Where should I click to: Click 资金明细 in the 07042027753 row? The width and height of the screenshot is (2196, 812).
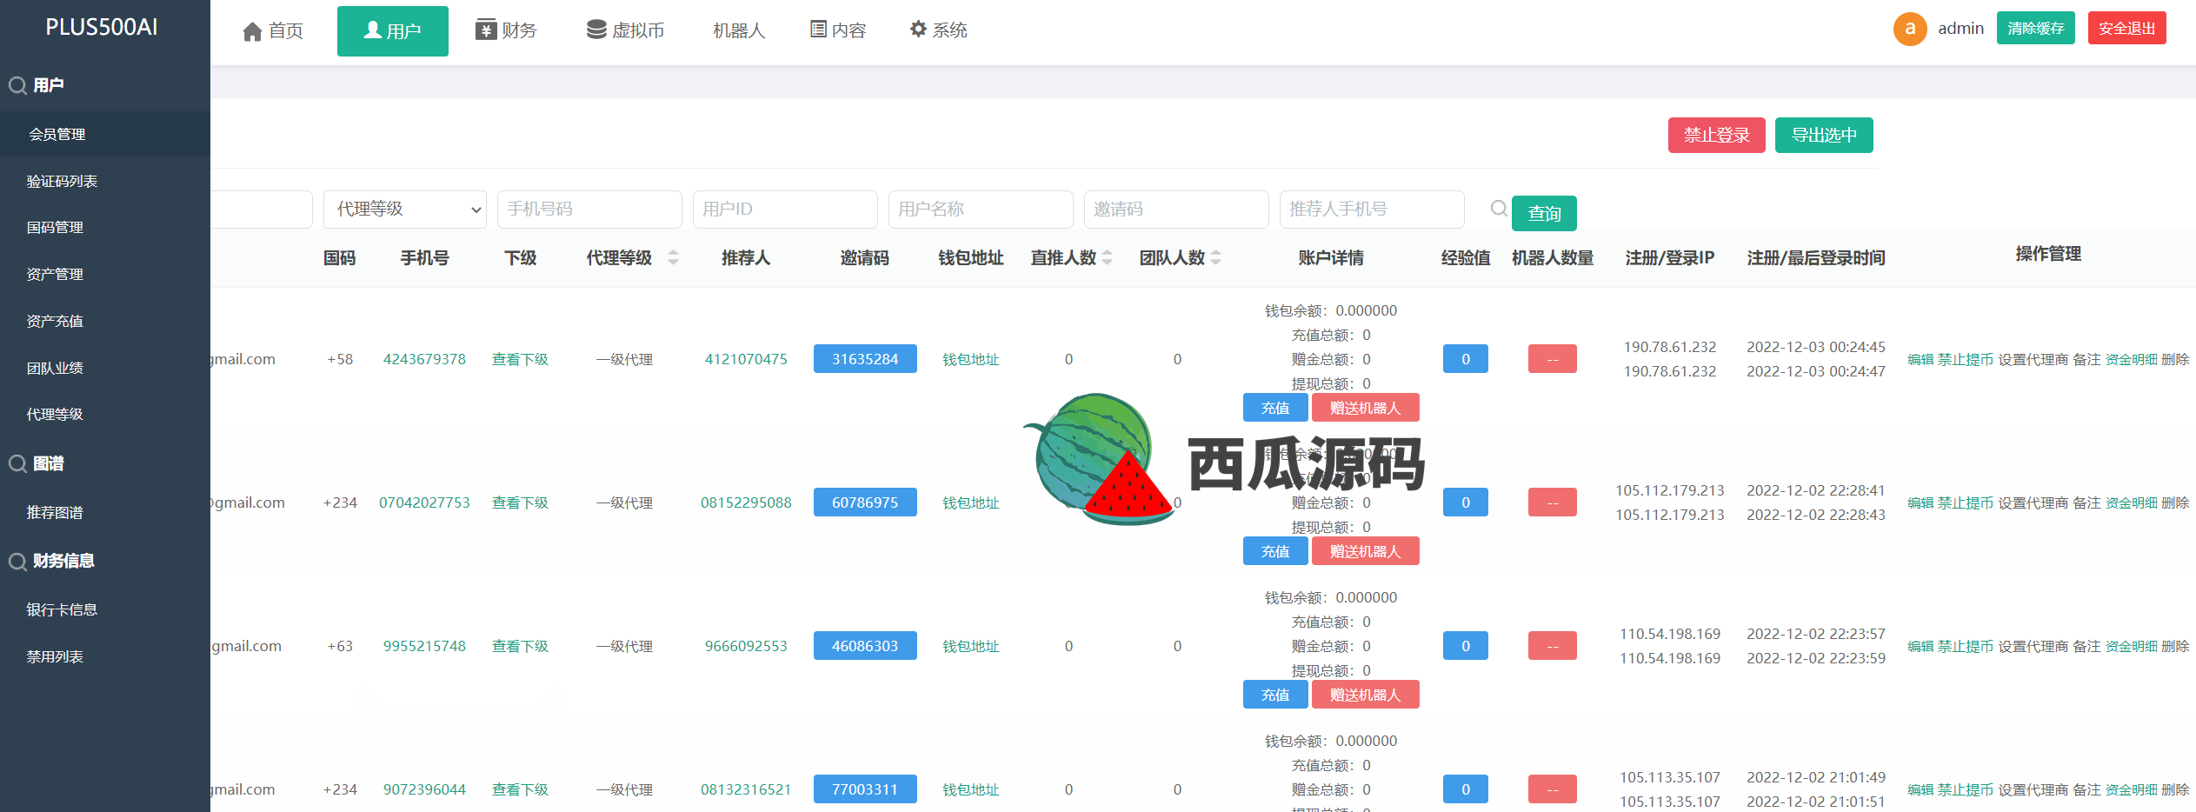(2131, 503)
